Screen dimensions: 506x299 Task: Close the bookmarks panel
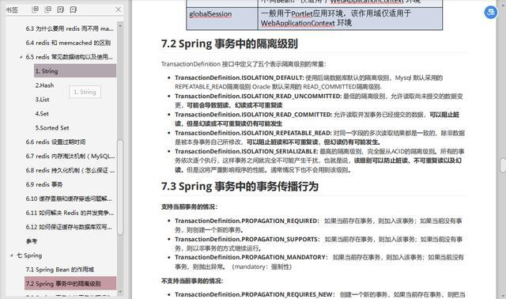(x=119, y=9)
